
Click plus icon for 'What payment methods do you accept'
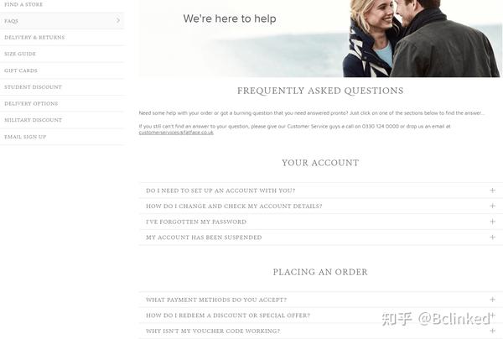pyautogui.click(x=492, y=300)
